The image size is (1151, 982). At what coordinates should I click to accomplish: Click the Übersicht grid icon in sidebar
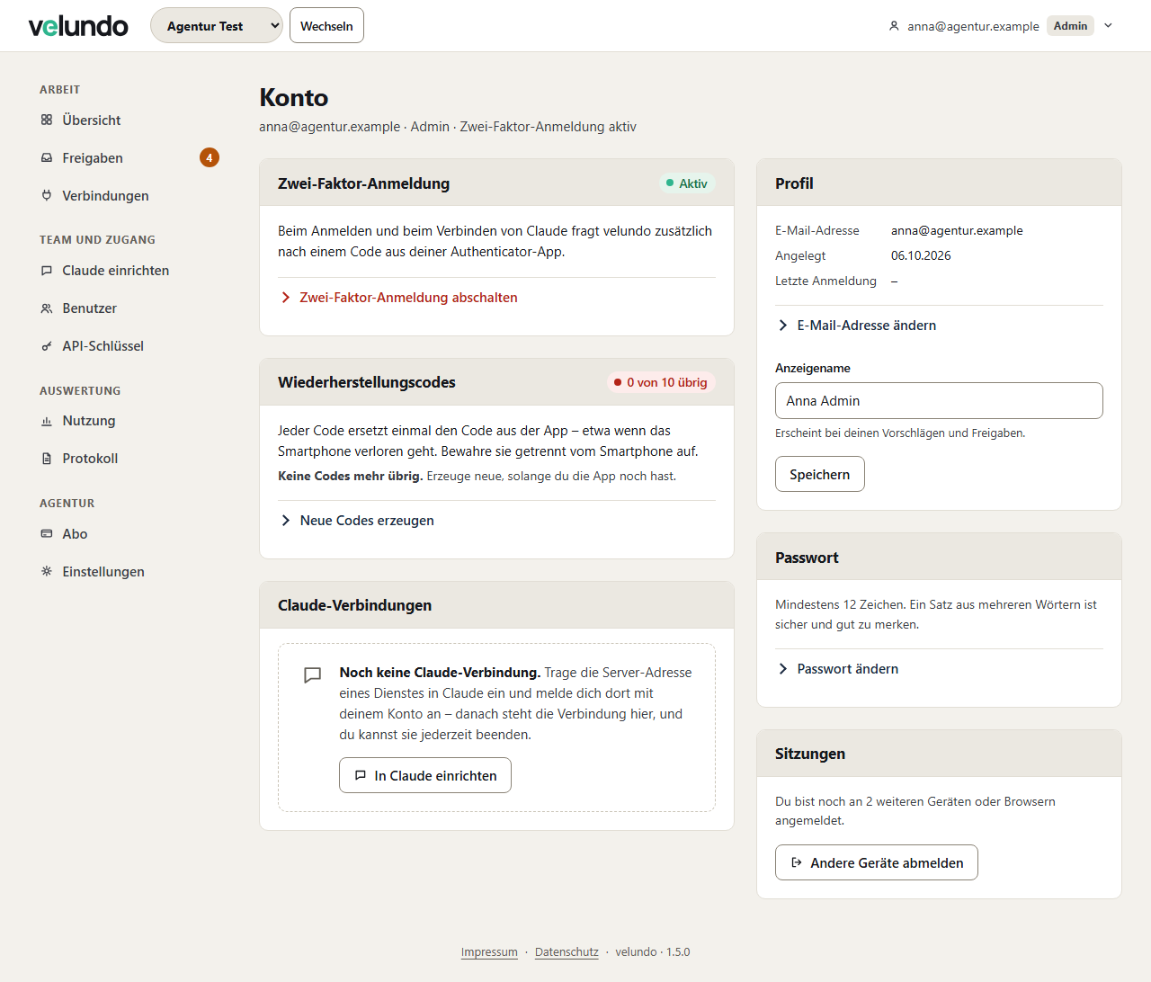47,120
